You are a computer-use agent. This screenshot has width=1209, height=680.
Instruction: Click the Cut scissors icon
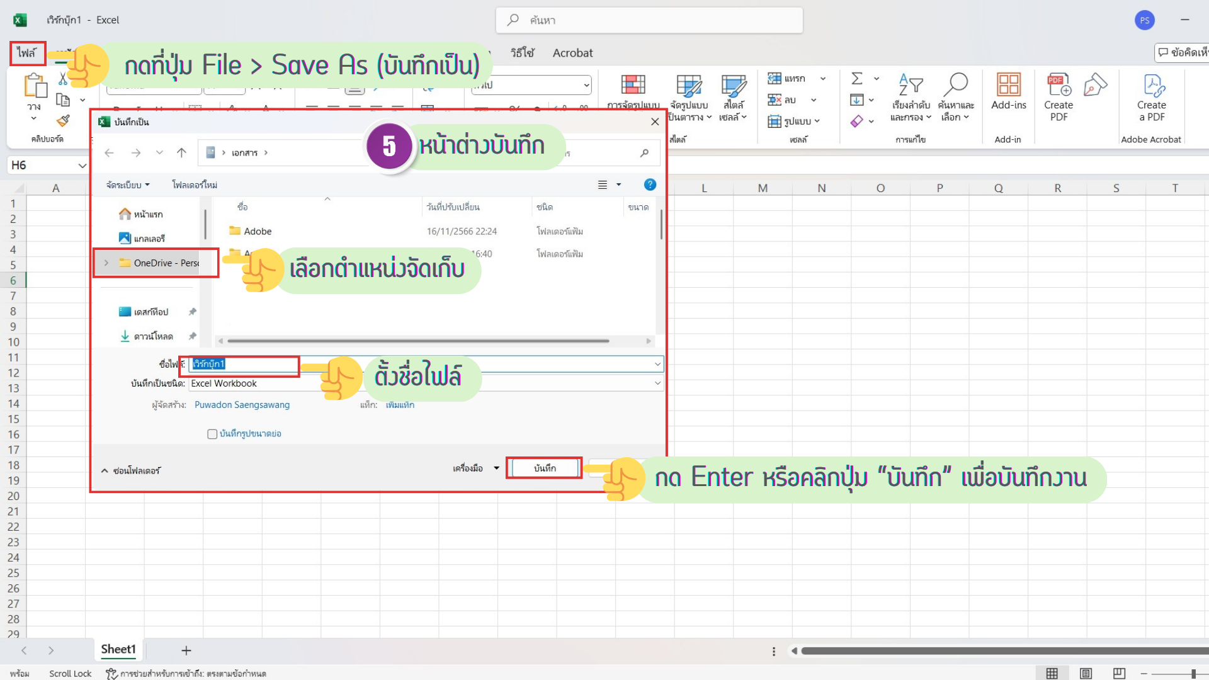coord(63,79)
